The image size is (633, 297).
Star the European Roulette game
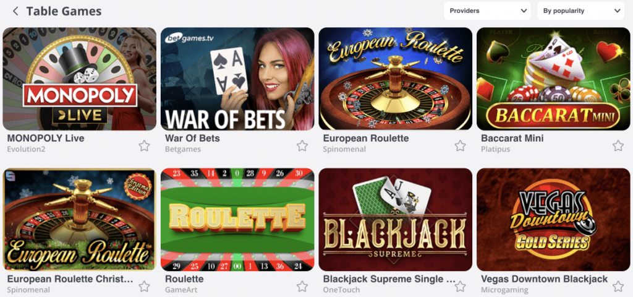(x=460, y=145)
